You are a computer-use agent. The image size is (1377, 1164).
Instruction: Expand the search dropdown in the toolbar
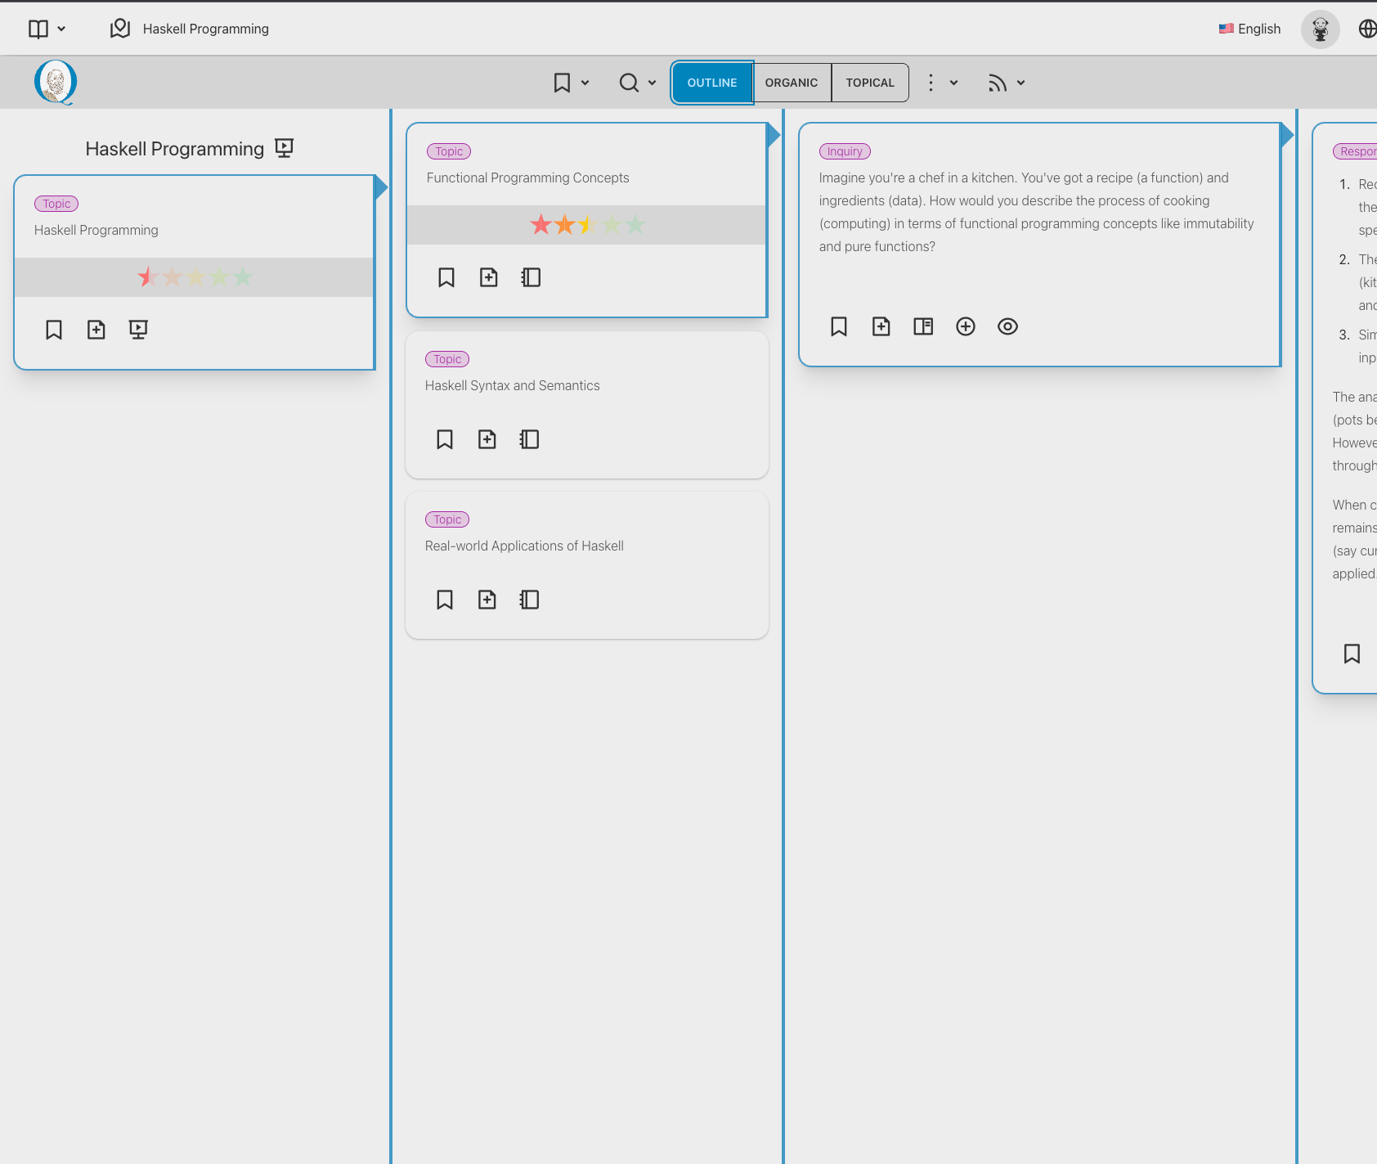pos(638,83)
